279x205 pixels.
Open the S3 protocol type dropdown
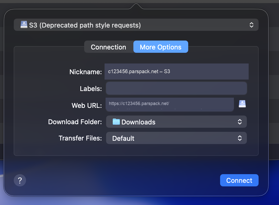point(136,25)
